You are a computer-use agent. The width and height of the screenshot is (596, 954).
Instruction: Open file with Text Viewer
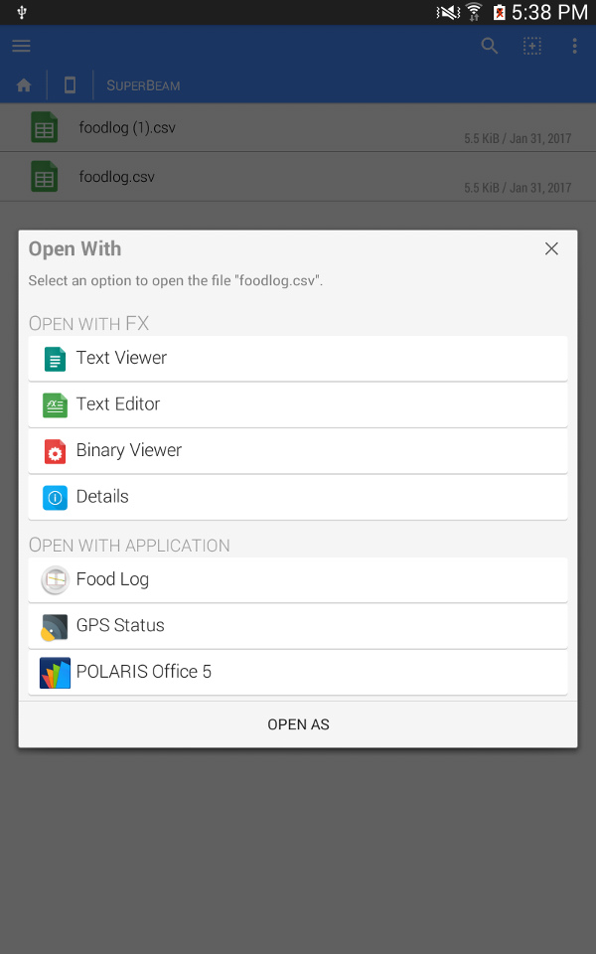click(298, 359)
